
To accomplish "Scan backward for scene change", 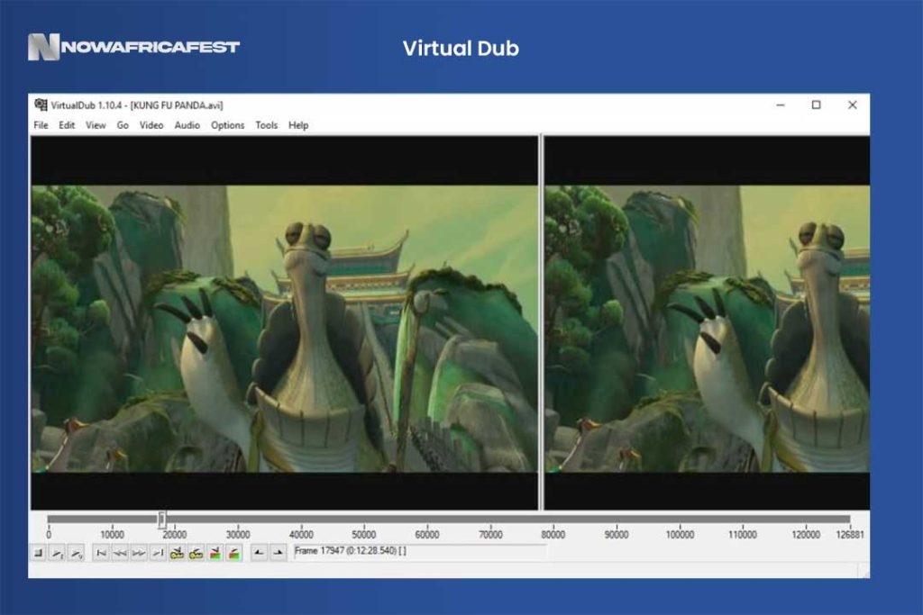I will coord(215,553).
